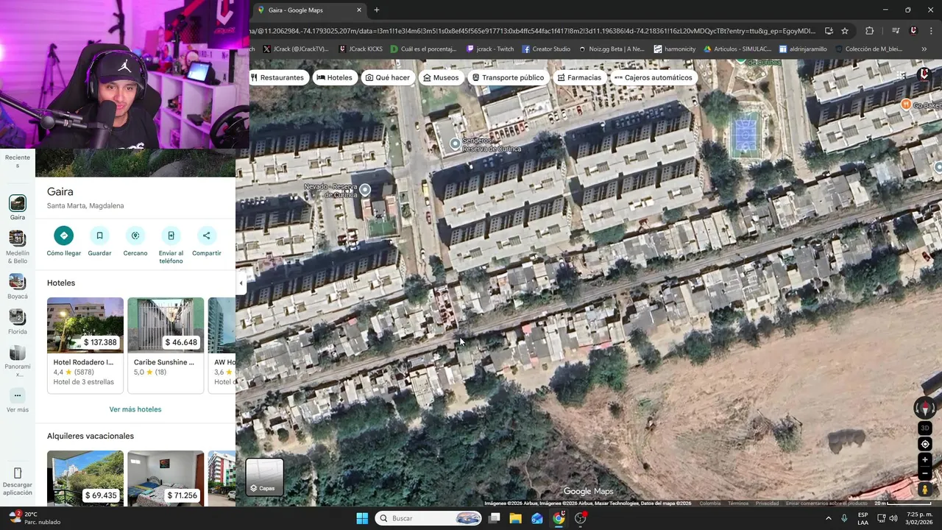Open a new browser tab

click(x=377, y=10)
